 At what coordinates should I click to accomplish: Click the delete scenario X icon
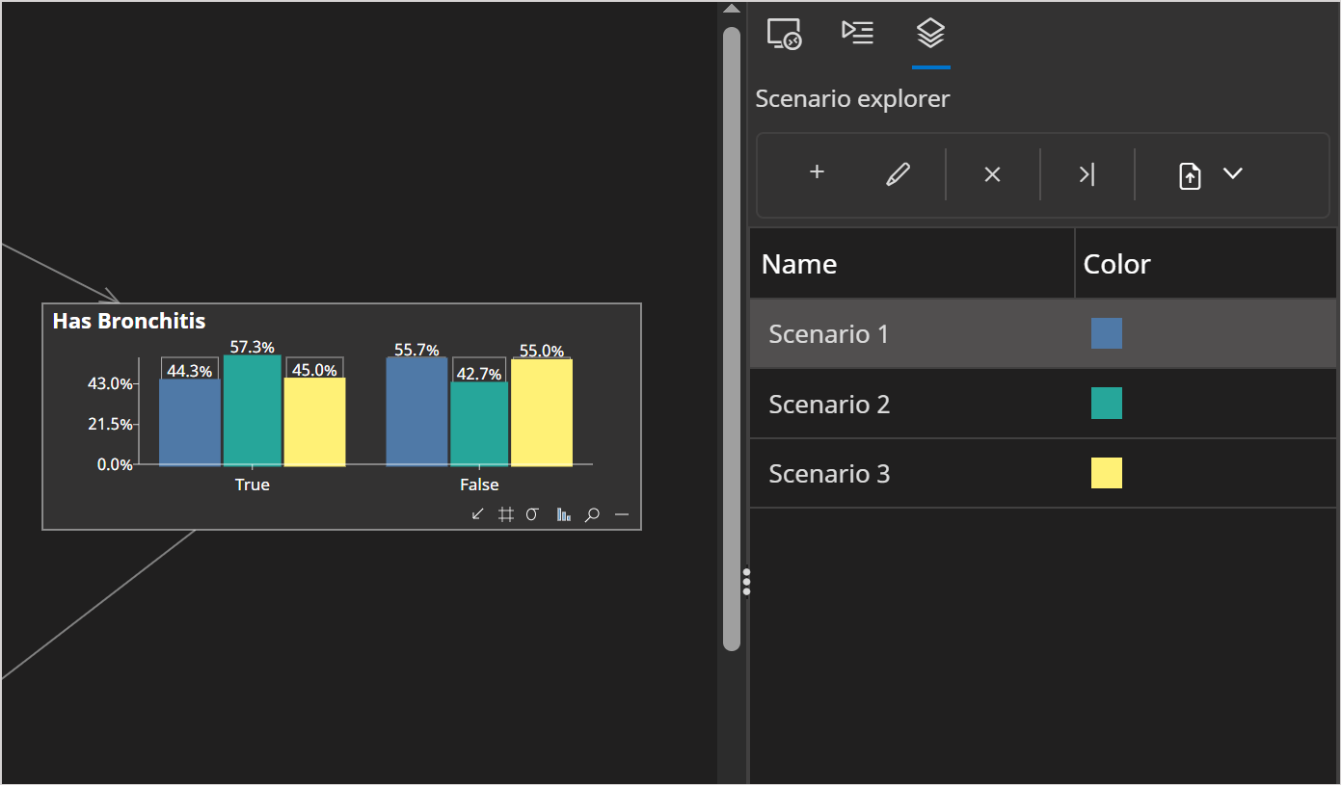pos(992,173)
